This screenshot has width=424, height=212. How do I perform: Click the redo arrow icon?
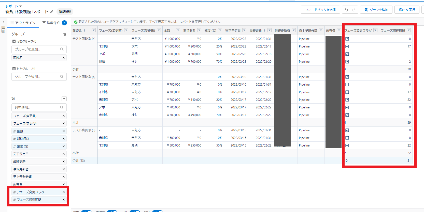pos(354,10)
